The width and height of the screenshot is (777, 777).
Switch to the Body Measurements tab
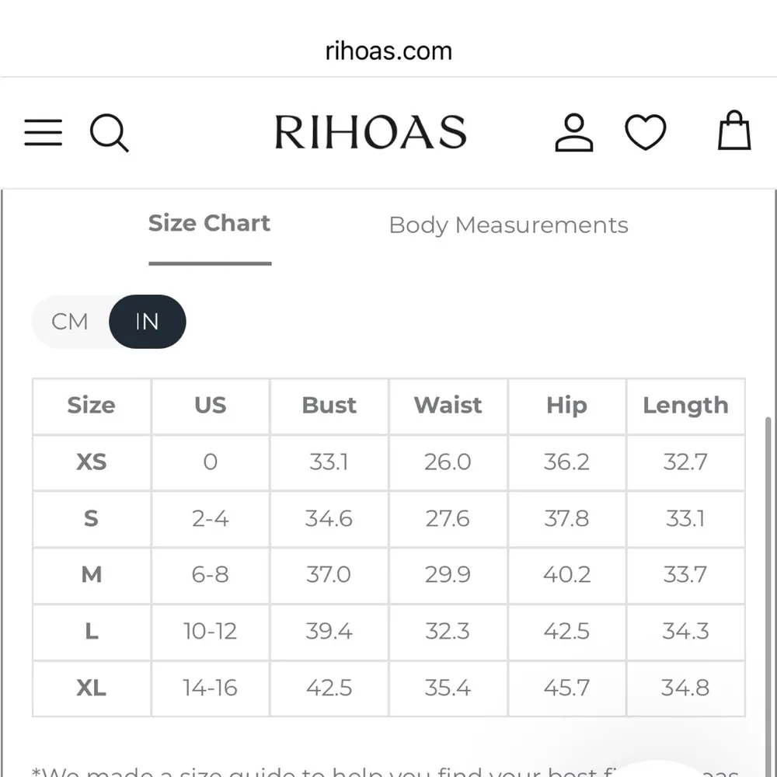(508, 225)
